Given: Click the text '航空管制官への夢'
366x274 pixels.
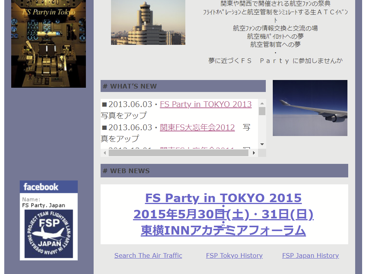Looking at the screenshot, I should point(275,44).
